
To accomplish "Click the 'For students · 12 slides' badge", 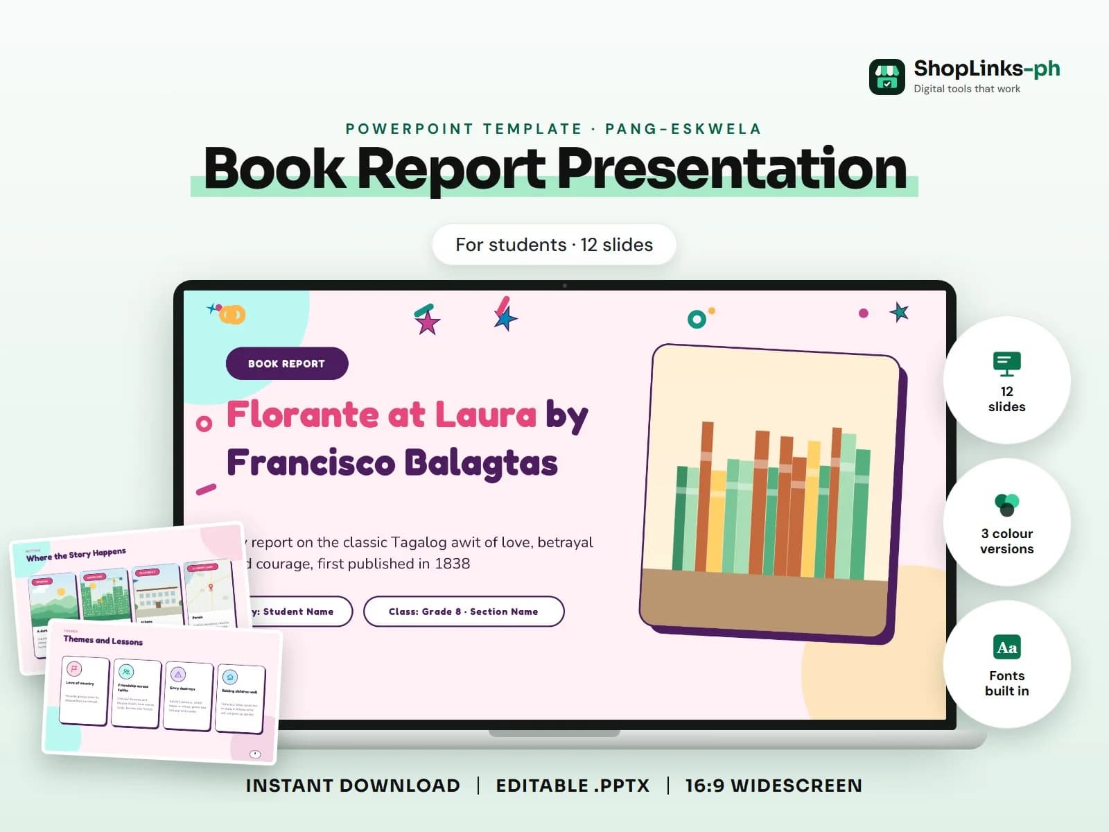I will pyautogui.click(x=554, y=245).
